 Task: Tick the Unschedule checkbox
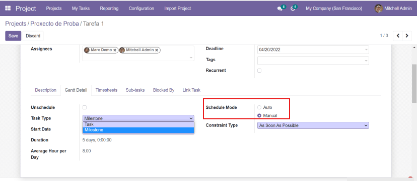(x=84, y=107)
